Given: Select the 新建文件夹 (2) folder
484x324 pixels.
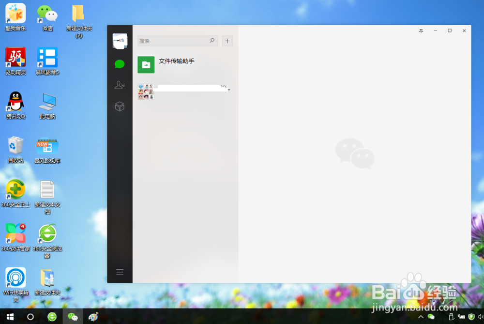Looking at the screenshot, I should (79, 21).
